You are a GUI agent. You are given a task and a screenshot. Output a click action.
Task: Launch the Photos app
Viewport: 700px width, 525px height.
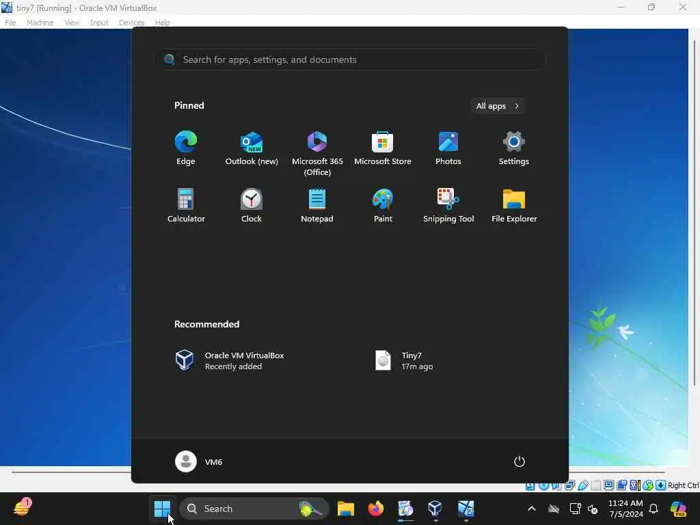point(448,148)
